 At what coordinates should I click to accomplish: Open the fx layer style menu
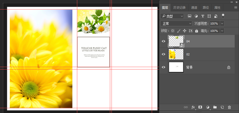(193, 107)
